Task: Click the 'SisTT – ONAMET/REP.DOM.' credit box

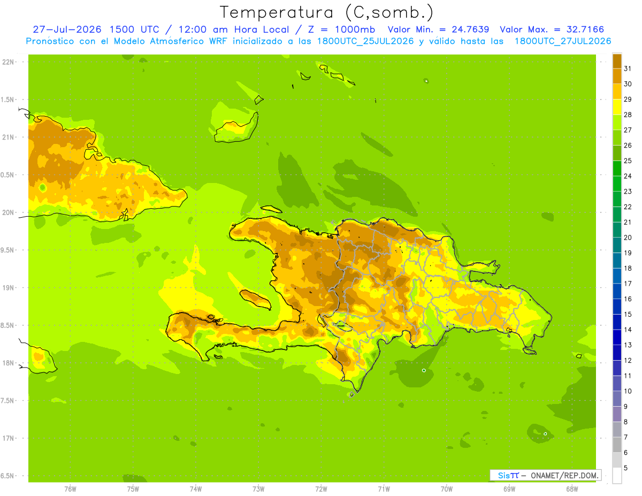Action: 545,475
